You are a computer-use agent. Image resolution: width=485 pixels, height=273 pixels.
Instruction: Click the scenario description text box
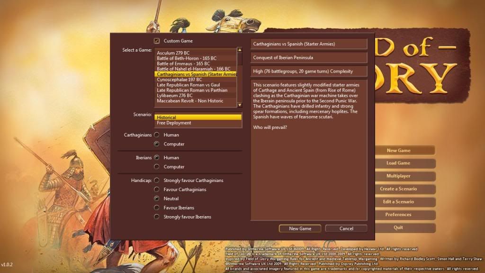(309, 150)
